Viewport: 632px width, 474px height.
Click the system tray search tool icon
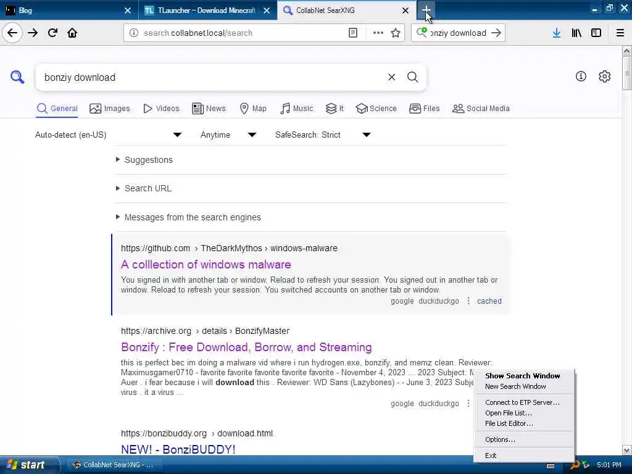pos(575,465)
